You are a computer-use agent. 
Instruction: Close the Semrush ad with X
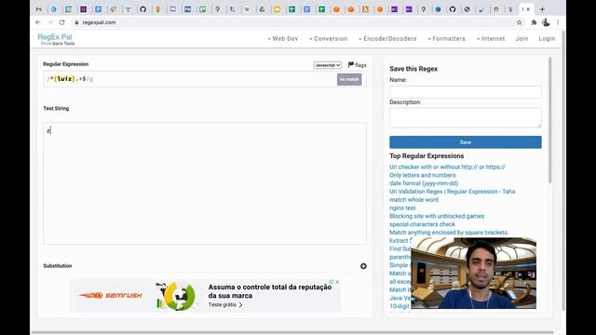(337, 282)
